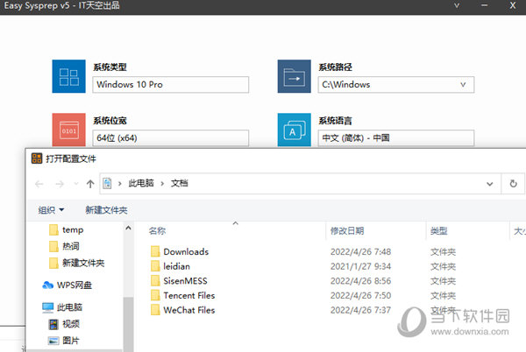Click the blue system type icon

point(68,76)
